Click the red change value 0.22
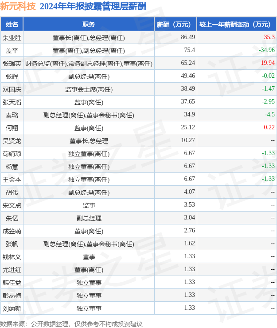This screenshot has width=277, height=328. (269, 128)
